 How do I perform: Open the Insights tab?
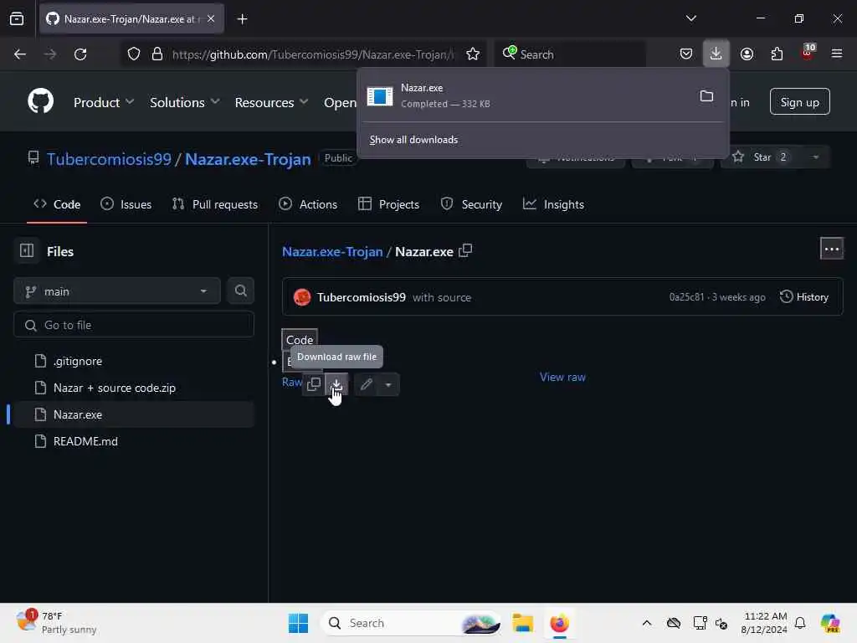[x=554, y=204]
